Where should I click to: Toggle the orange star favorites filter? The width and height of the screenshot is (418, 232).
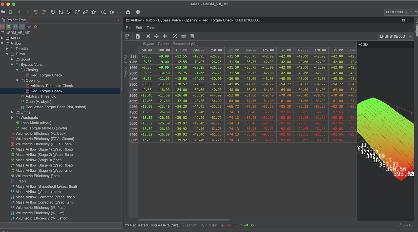35,27
